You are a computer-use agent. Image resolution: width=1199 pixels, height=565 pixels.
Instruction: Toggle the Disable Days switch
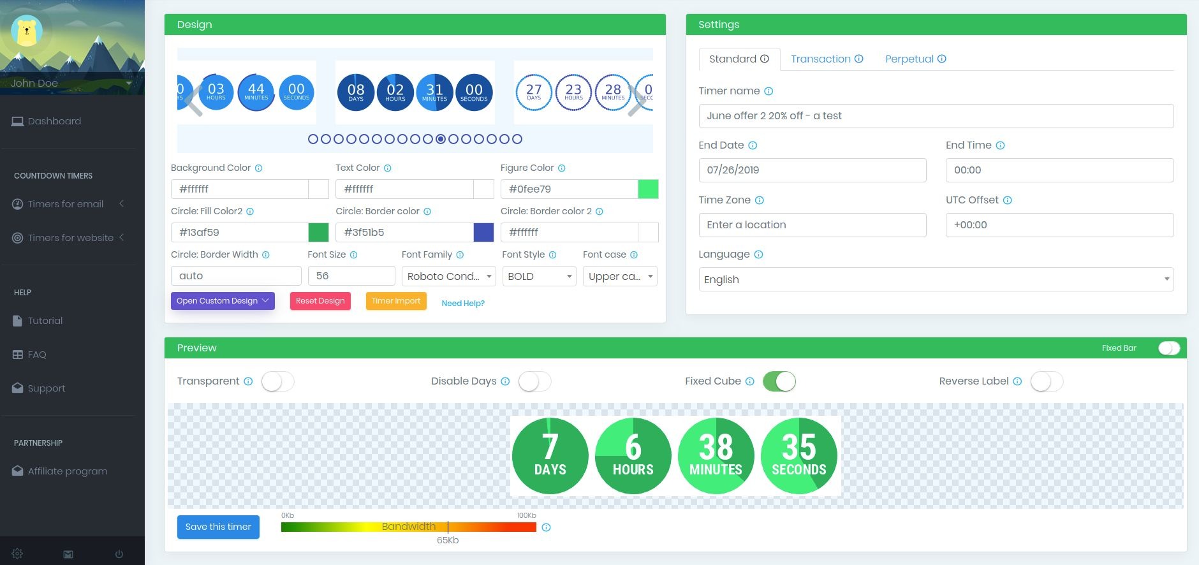point(534,381)
